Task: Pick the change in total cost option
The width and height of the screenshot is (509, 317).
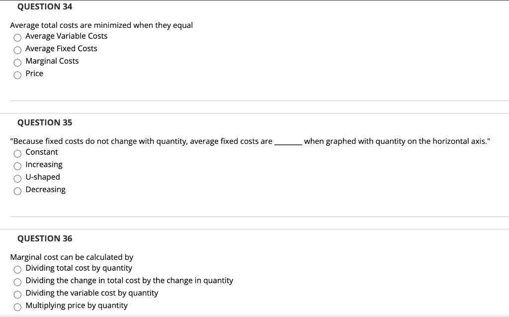Action: [x=17, y=282]
